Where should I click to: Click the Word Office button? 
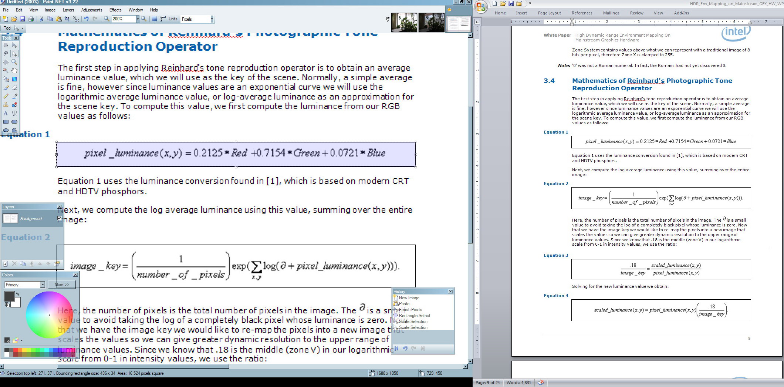[481, 7]
